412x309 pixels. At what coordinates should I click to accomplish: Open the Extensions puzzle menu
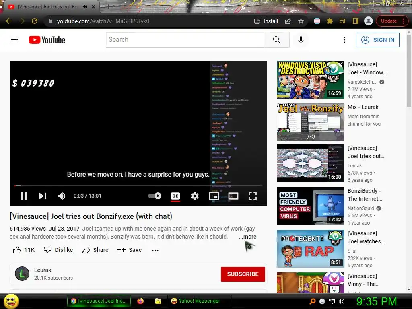[330, 21]
